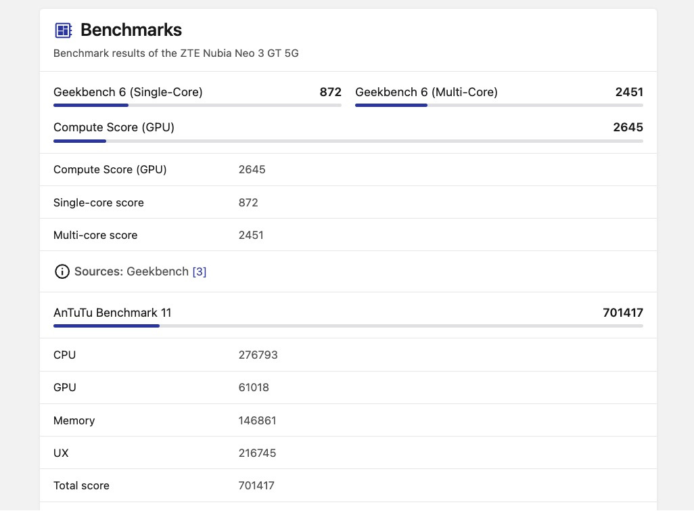The width and height of the screenshot is (694, 511).
Task: Click the info icon beside Sources
Action: coord(62,271)
